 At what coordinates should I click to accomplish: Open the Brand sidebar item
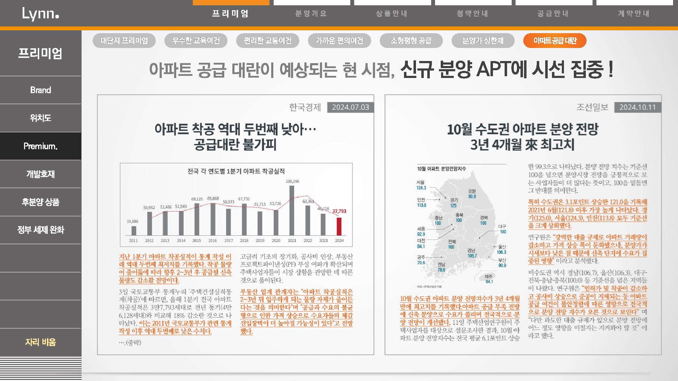pos(41,90)
